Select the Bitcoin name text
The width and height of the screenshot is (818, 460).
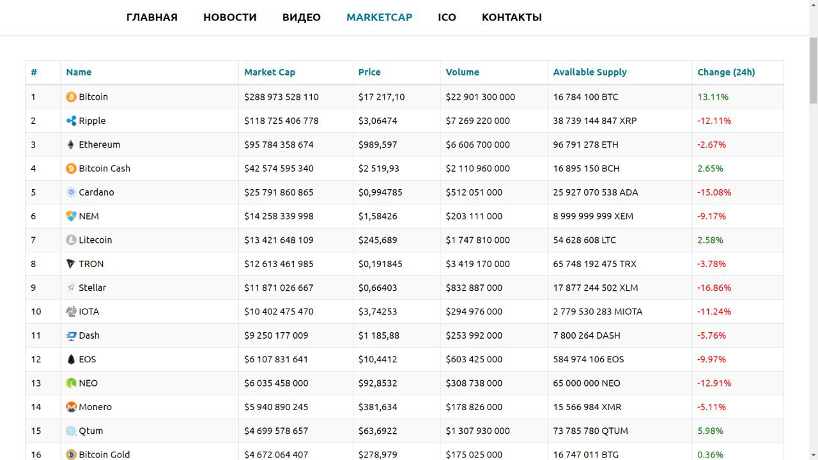point(93,97)
